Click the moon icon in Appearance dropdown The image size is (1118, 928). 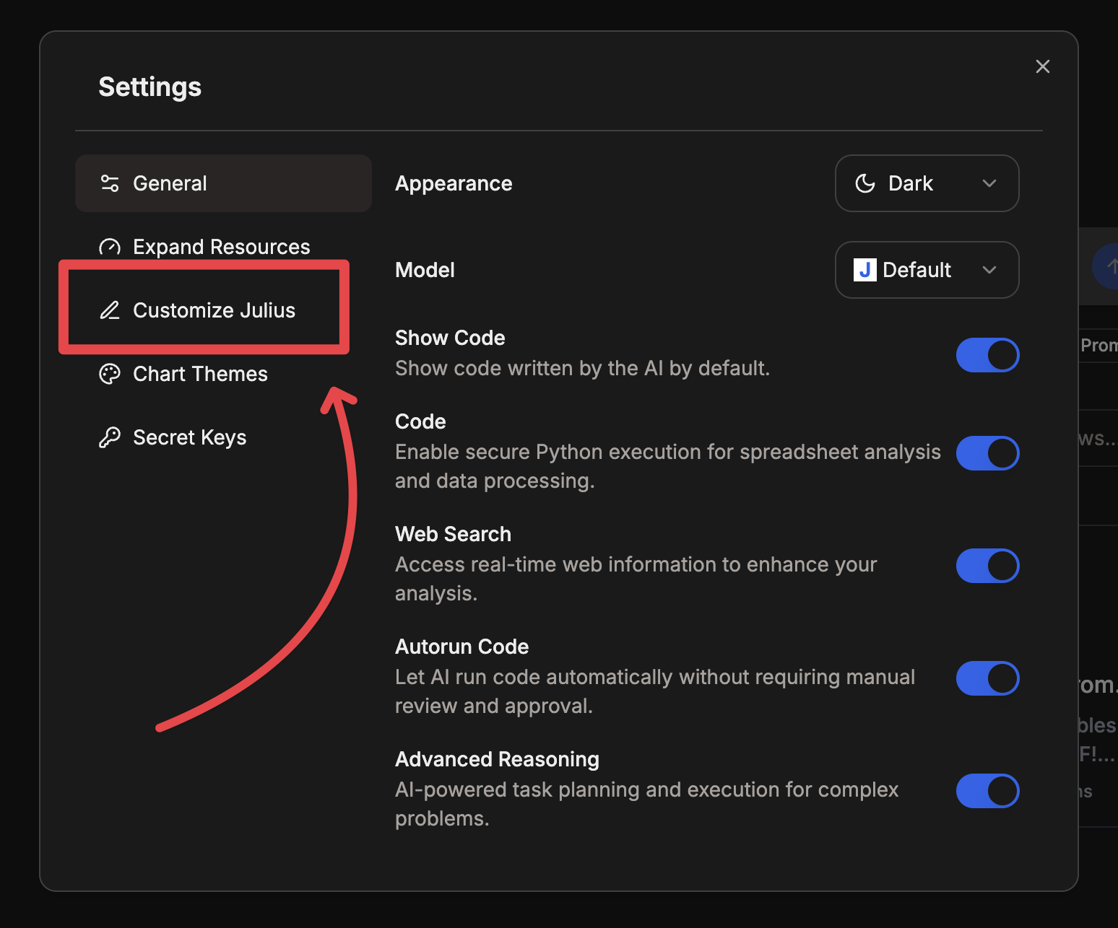865,183
